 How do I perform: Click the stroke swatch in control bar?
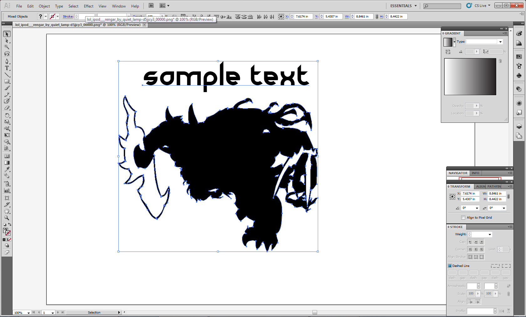pyautogui.click(x=53, y=17)
